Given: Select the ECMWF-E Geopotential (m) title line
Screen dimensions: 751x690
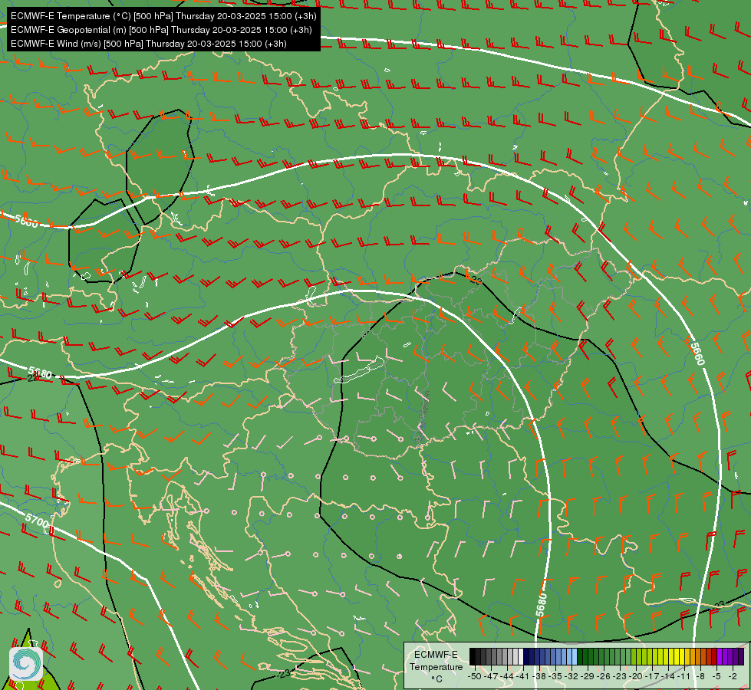Looking at the screenshot, I should pos(161,30).
